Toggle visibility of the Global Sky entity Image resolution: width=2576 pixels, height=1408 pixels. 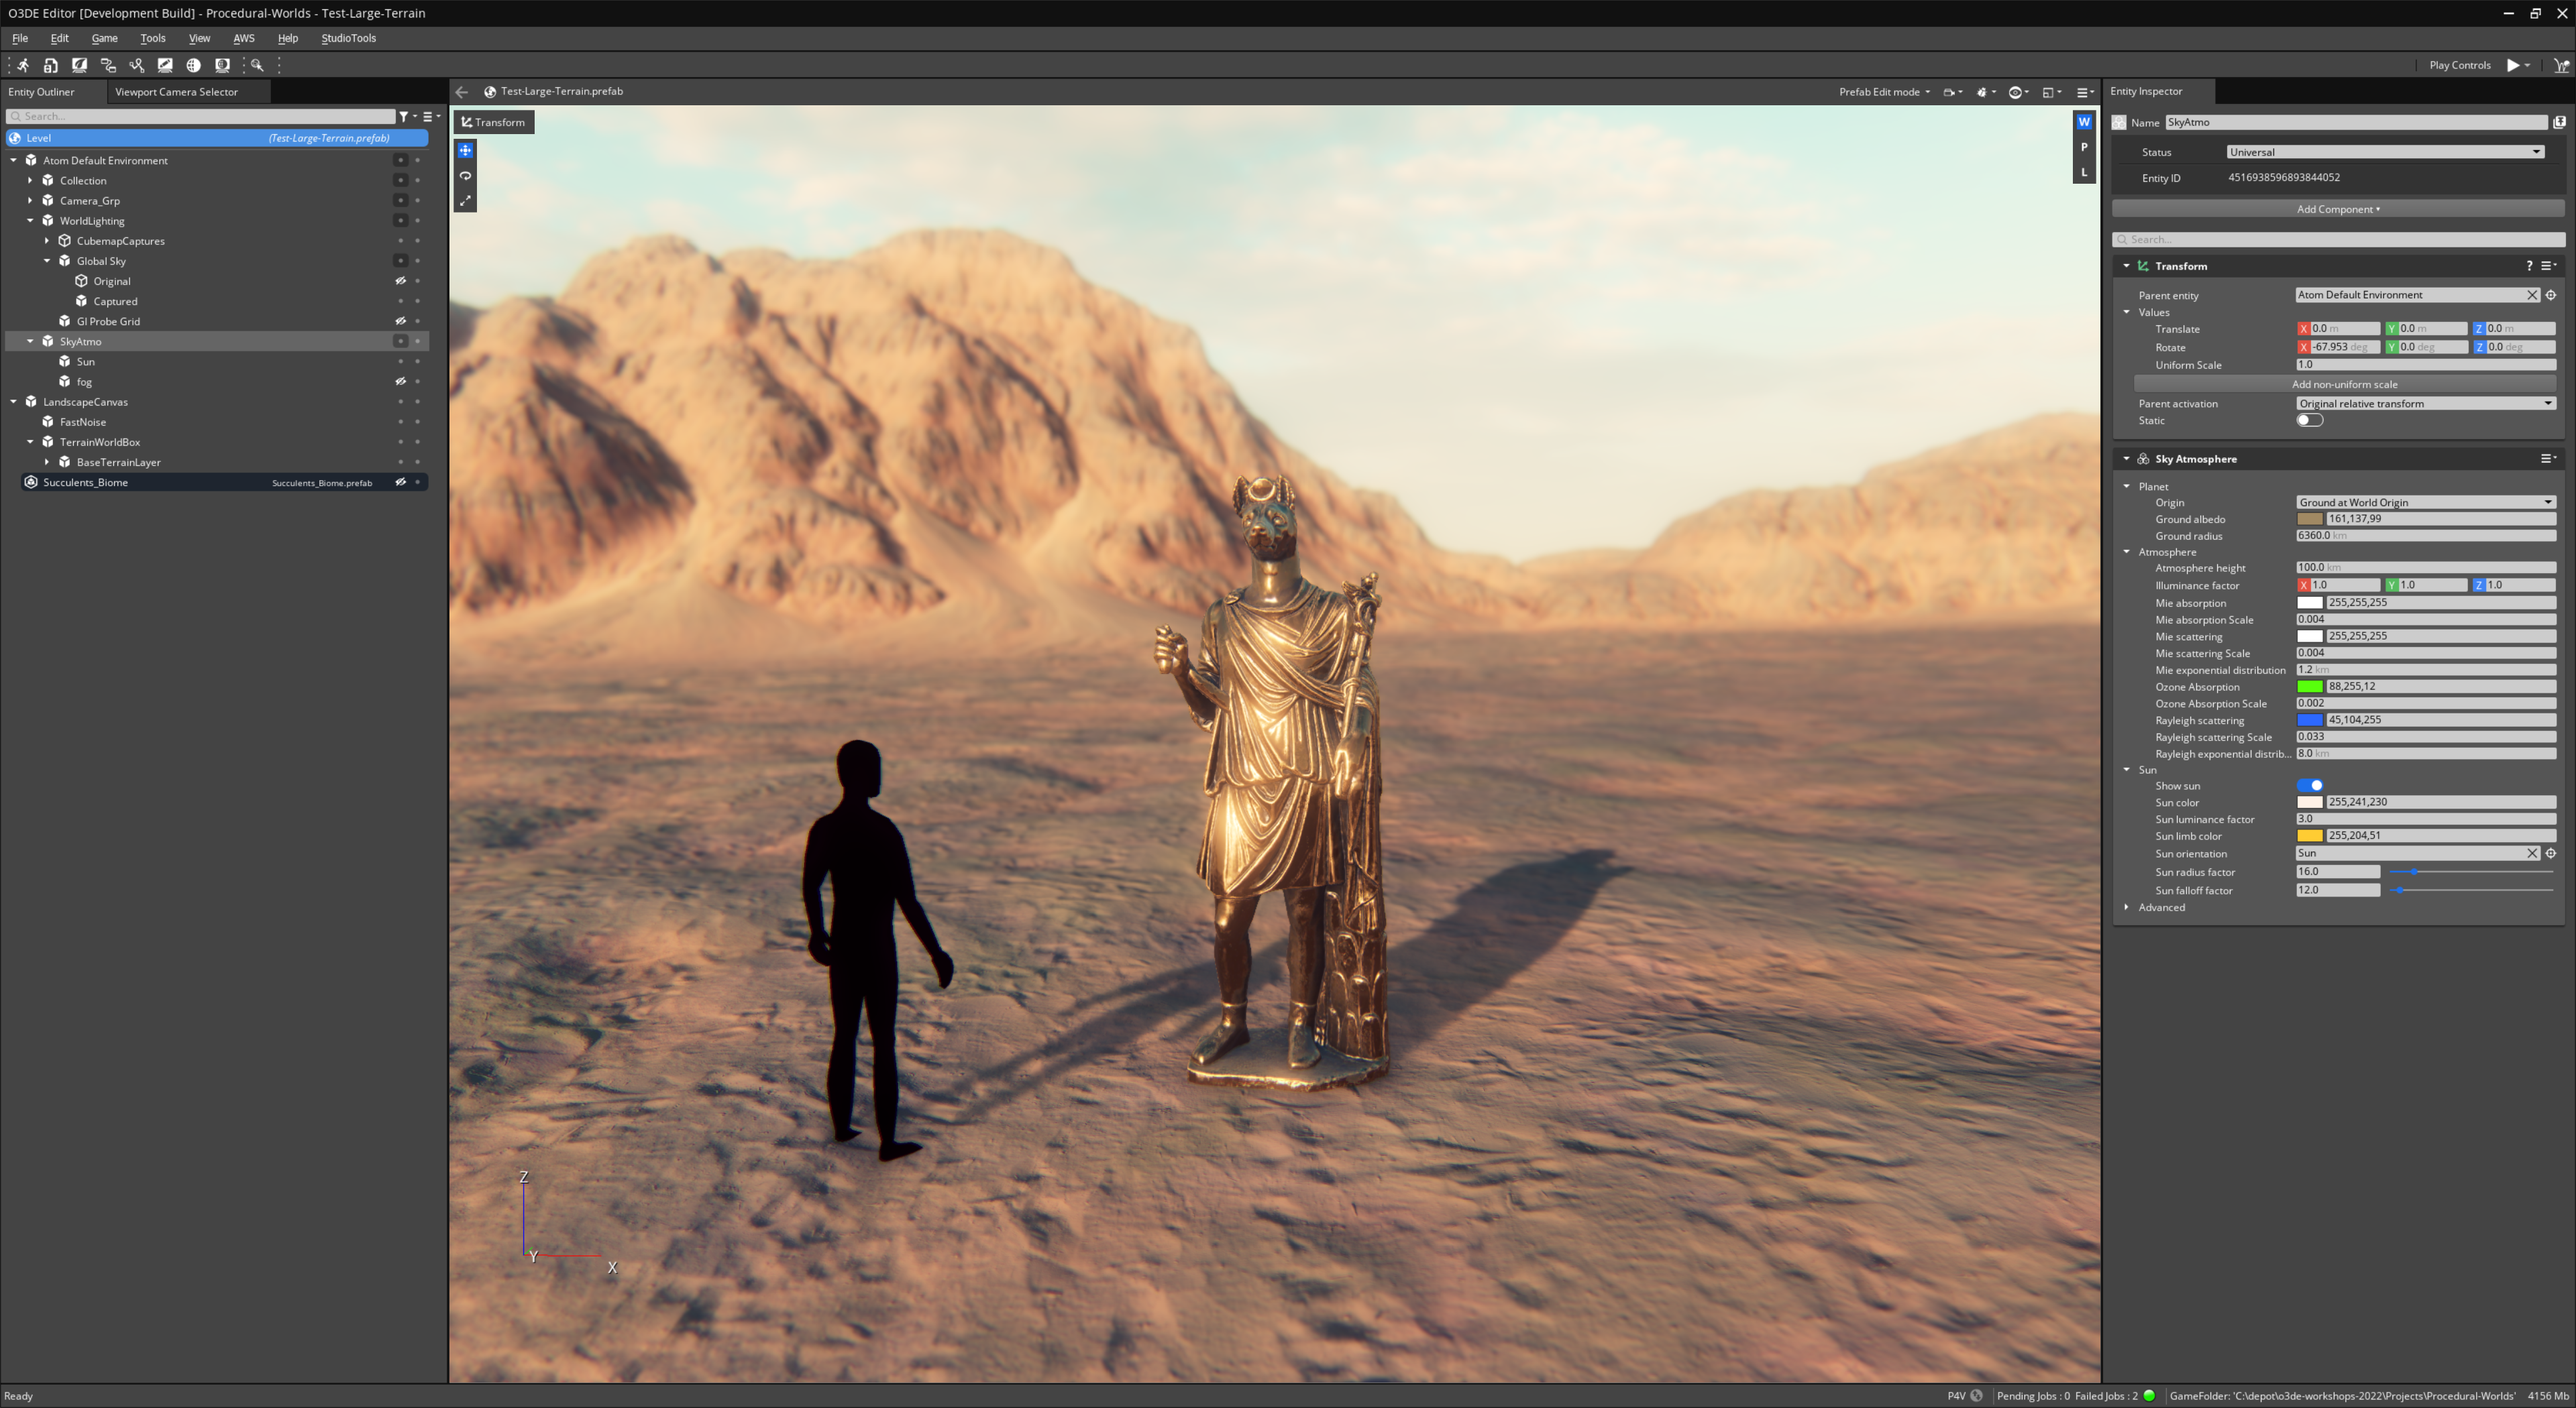tap(400, 261)
